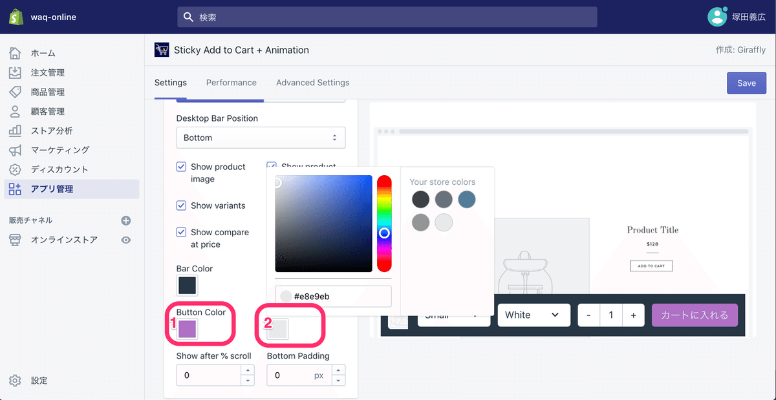The width and height of the screenshot is (776, 400).
Task: Toggle Show product image checkbox
Action: 182,167
